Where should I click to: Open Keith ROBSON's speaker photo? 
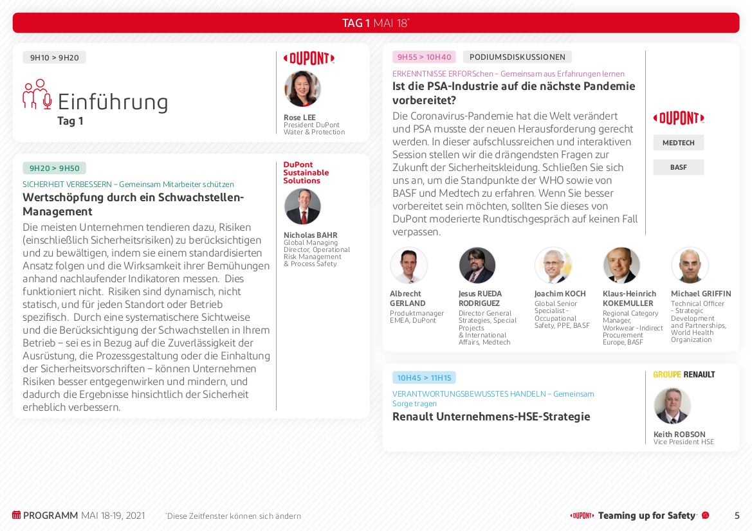[x=672, y=406]
